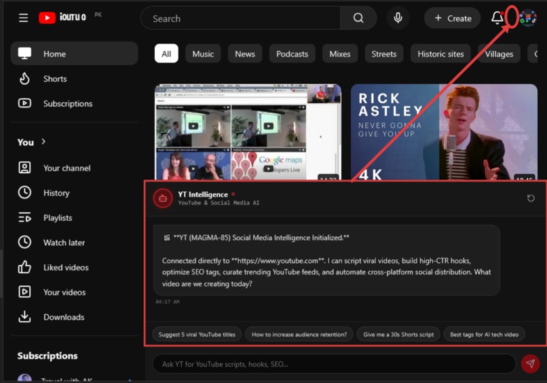Screen dimensions: 547x383
Task: Click the Liked videos thumbs-up icon
Action: tap(24, 267)
